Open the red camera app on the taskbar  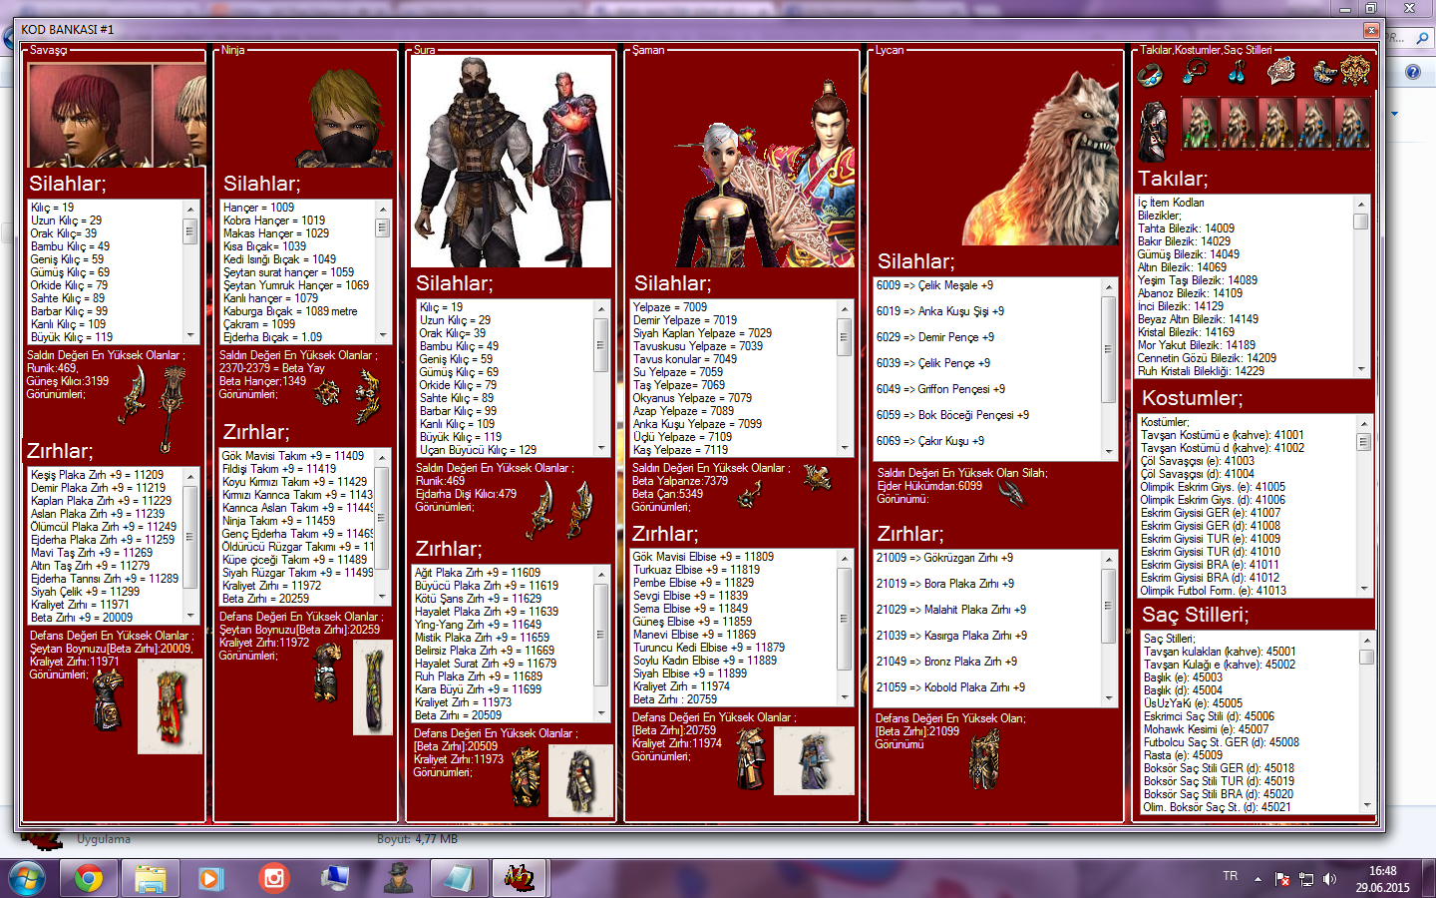[x=273, y=878]
